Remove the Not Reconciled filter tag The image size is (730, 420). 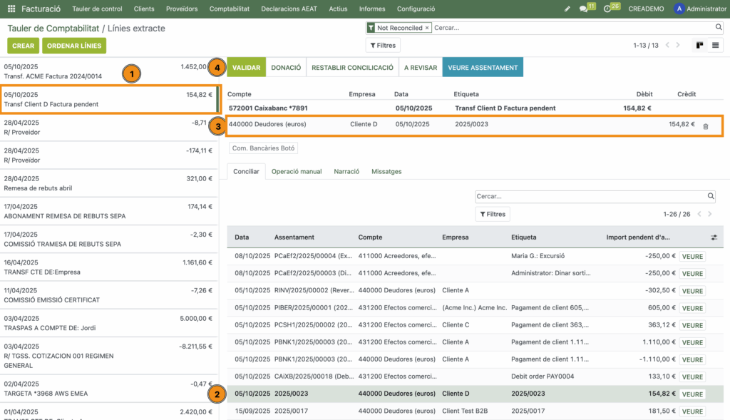click(x=427, y=28)
